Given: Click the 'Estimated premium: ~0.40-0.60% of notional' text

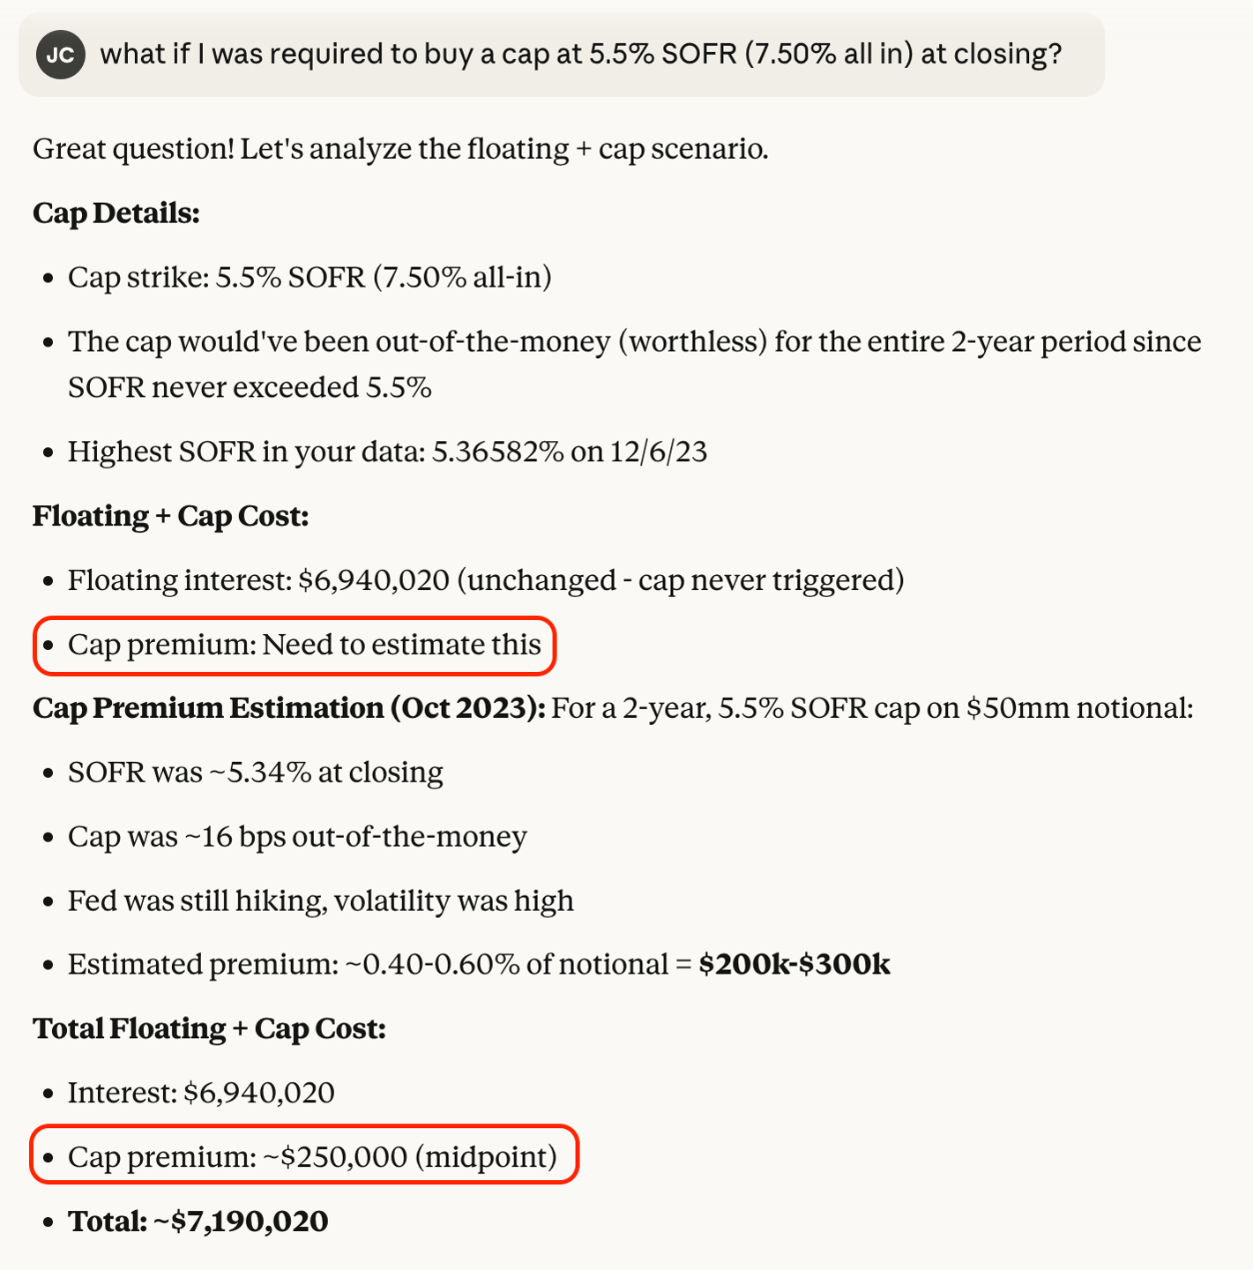Looking at the screenshot, I should coord(370,965).
